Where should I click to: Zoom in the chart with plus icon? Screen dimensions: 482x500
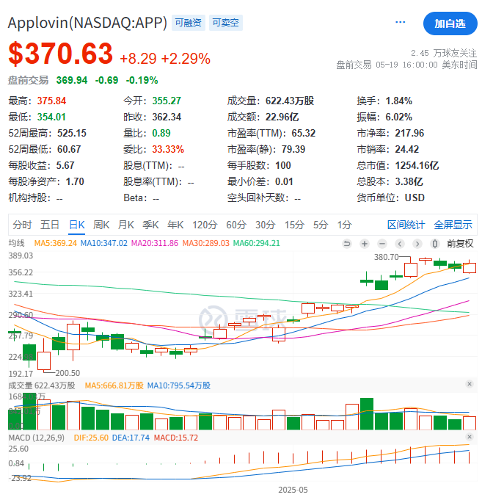pos(365,244)
